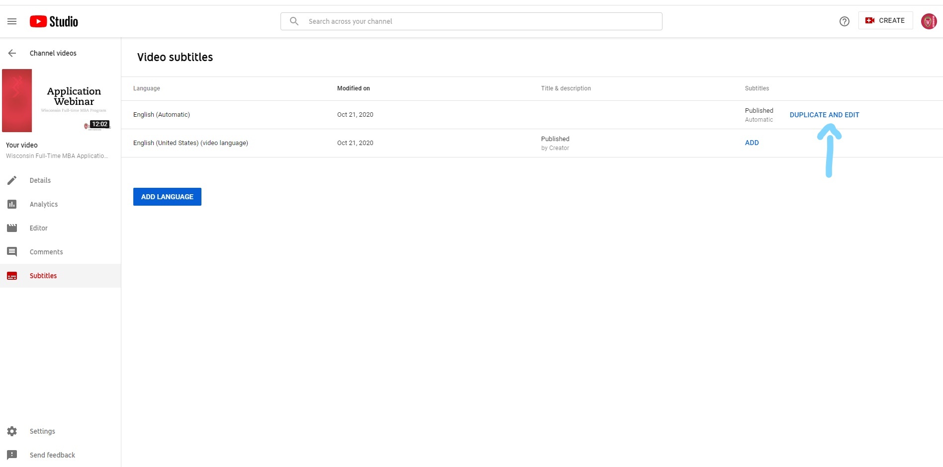
Task: Open the Application Webinar video thumbnail
Action: [57, 101]
